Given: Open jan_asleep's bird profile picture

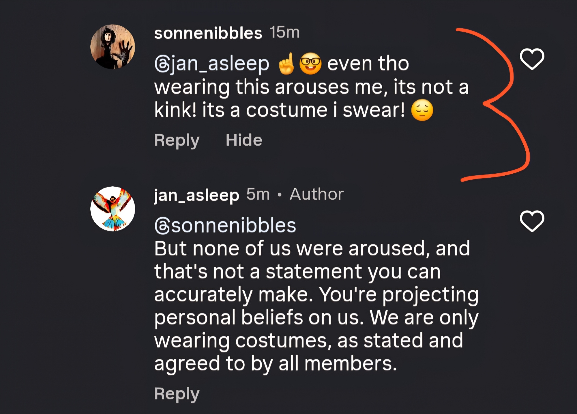Looking at the screenshot, I should (113, 209).
